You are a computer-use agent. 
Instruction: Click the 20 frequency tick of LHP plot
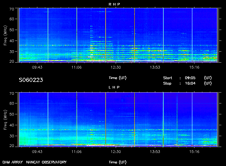[x=12, y=146]
